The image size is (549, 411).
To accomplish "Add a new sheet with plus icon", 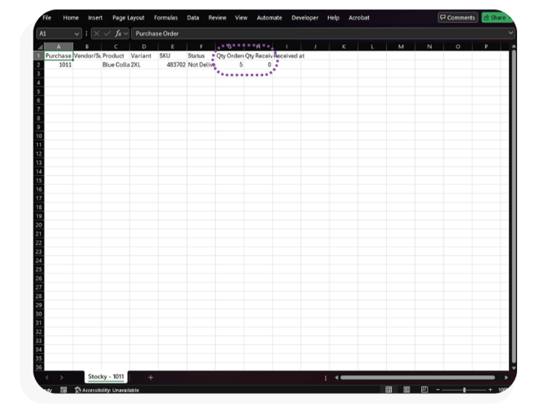I will pos(151,377).
